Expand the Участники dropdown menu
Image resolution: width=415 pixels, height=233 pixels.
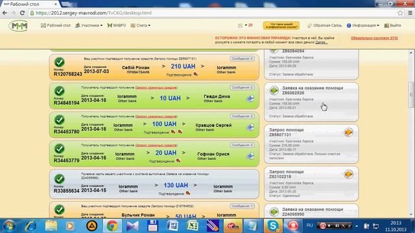click(89, 25)
